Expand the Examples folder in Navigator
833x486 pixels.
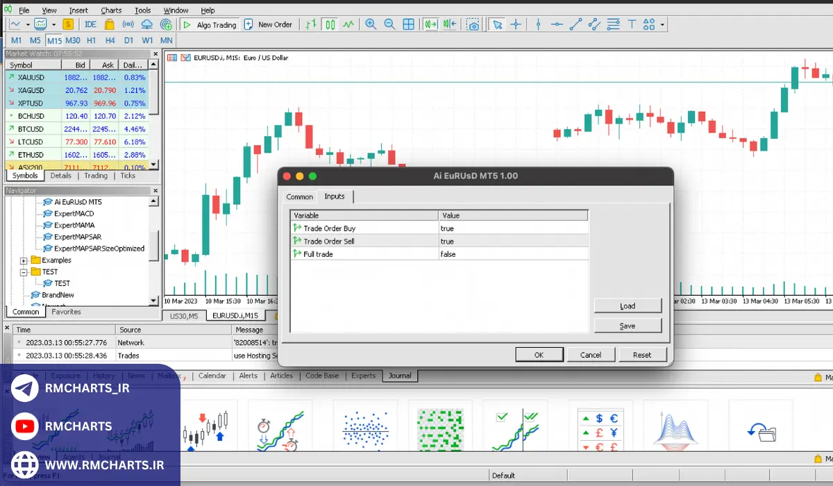point(24,260)
